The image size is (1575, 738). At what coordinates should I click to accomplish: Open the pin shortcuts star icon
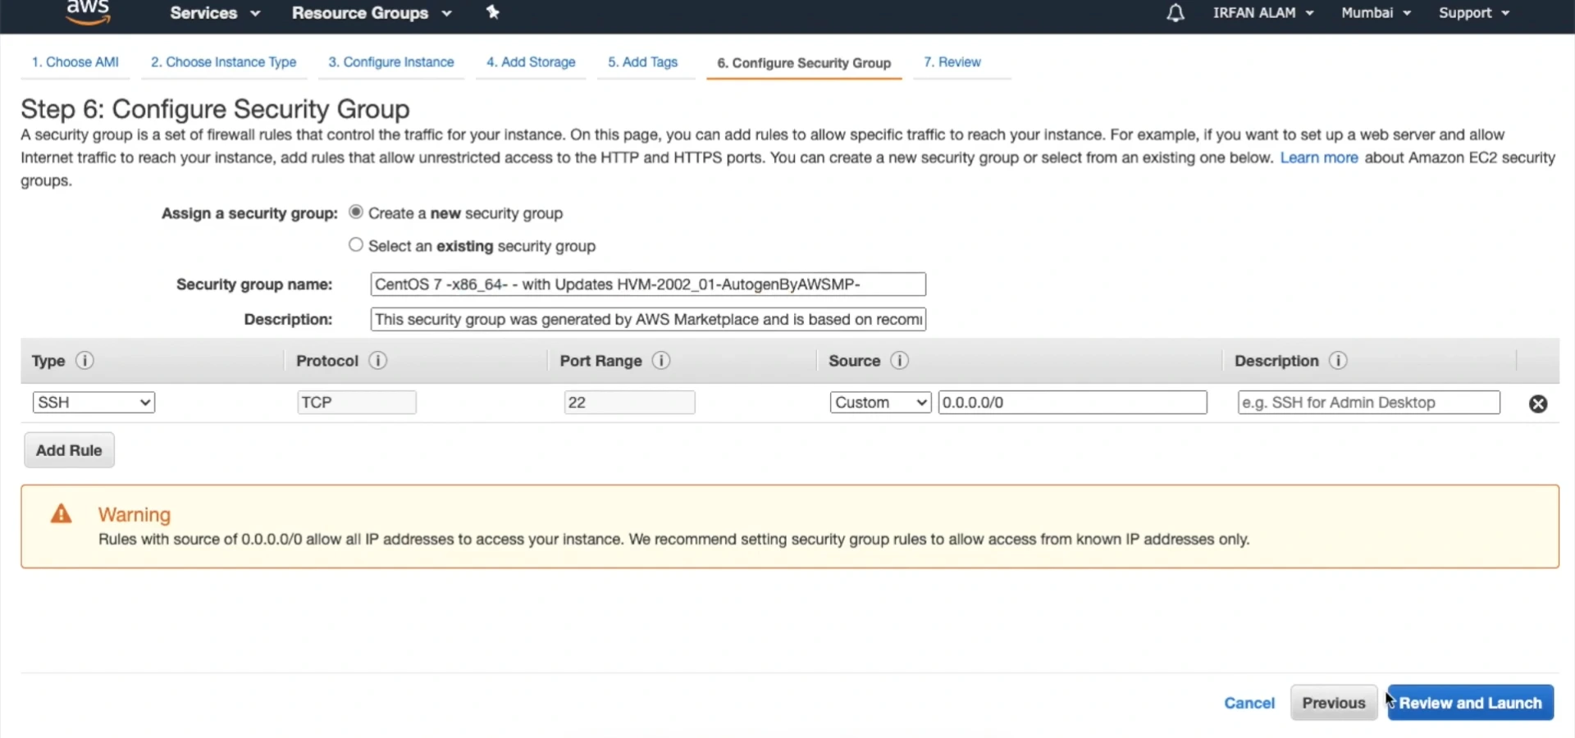492,12
